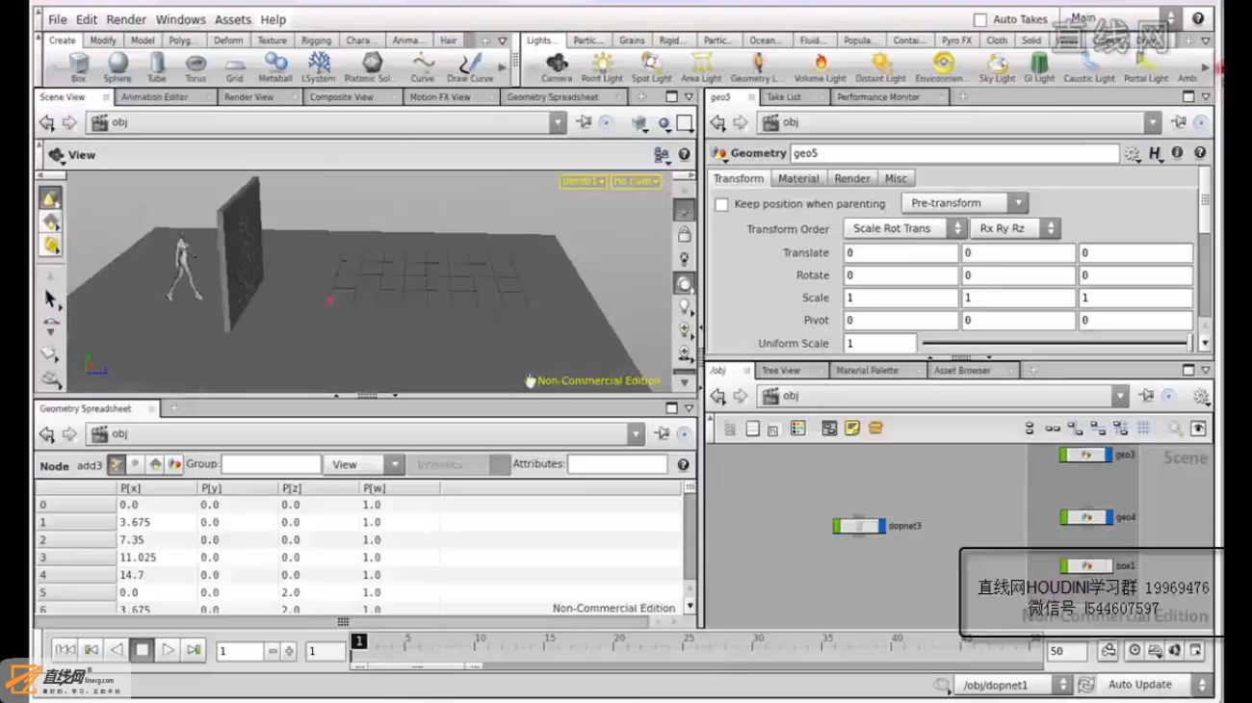Add a Point Light from shelf
Screen dimensions: 1252x703
point(602,67)
